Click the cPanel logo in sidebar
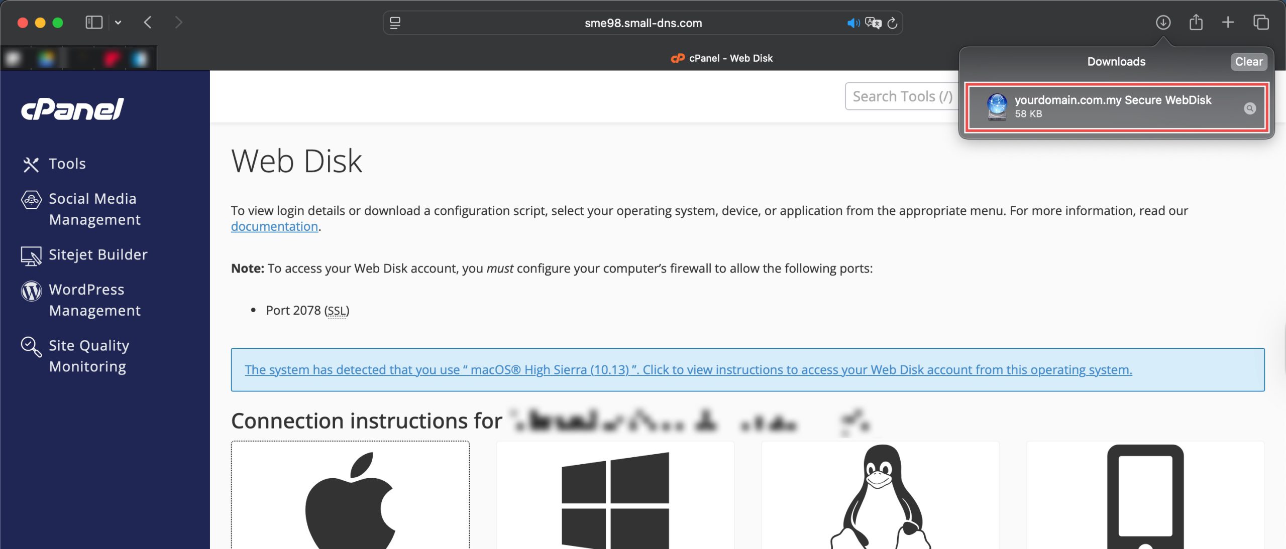The image size is (1286, 549). (x=72, y=108)
